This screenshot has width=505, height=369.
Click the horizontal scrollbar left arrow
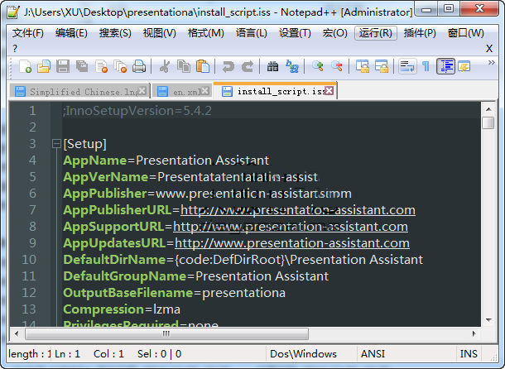17,333
